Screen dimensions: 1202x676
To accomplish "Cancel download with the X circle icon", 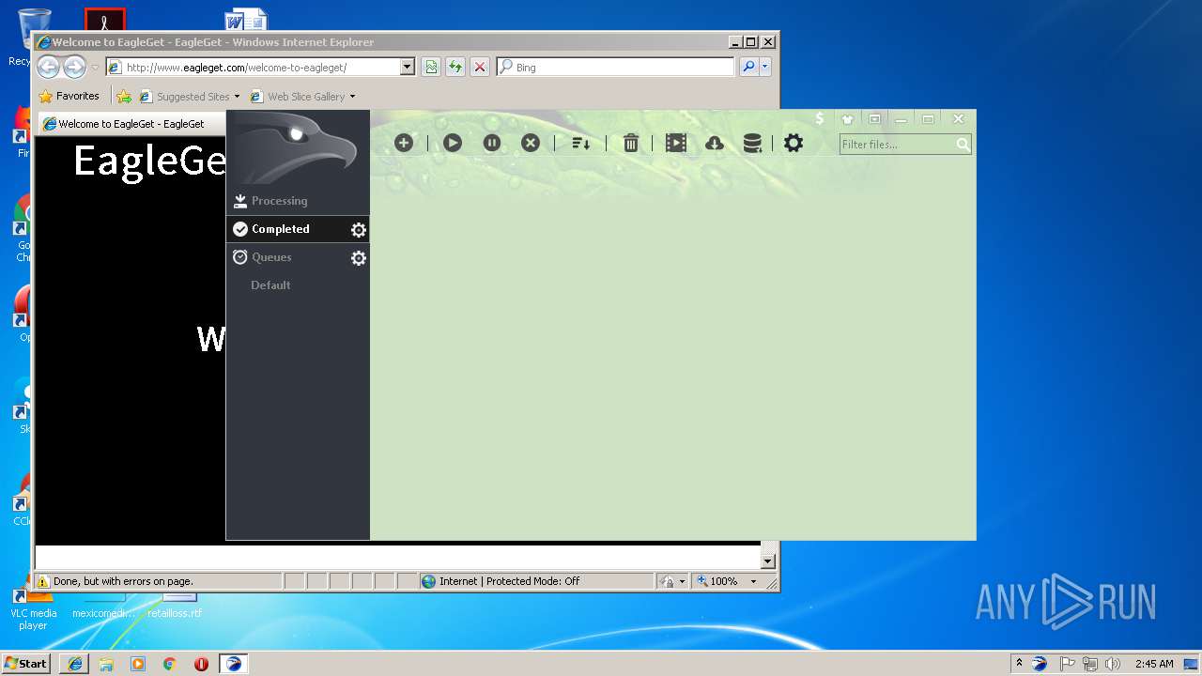I will [x=531, y=143].
